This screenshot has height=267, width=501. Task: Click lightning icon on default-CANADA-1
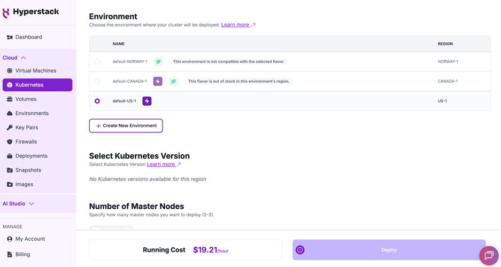tap(158, 81)
